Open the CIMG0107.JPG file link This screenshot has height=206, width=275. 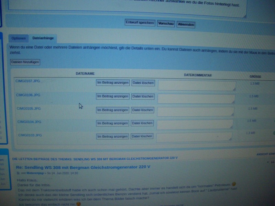pyautogui.click(x=27, y=81)
